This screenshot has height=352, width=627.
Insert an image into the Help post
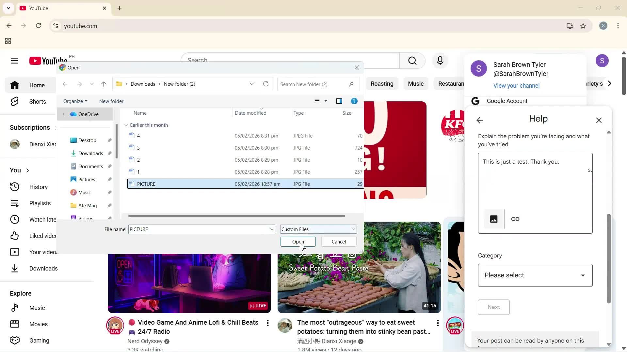(x=493, y=219)
